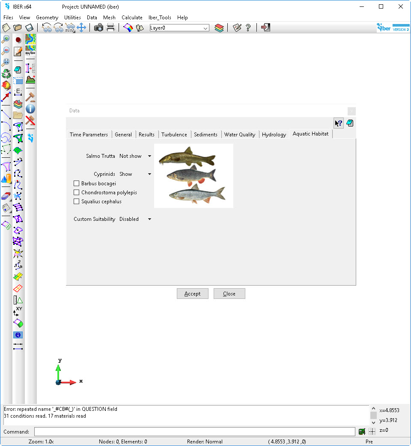Check the Chondrostoma polylepis option
Image resolution: width=411 pixels, height=446 pixels.
(x=77, y=193)
